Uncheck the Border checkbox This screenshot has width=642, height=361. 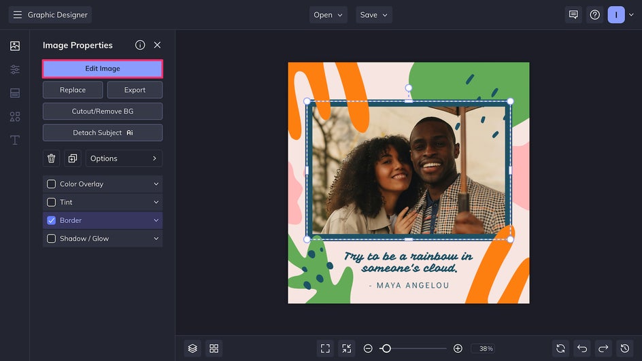click(x=51, y=220)
